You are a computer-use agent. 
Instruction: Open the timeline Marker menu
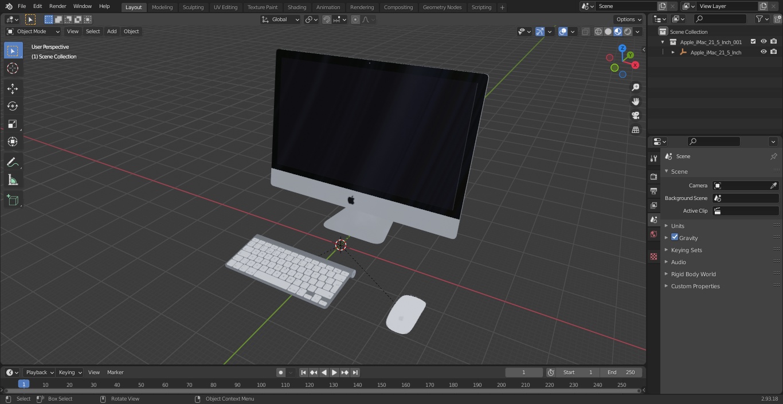click(x=115, y=372)
